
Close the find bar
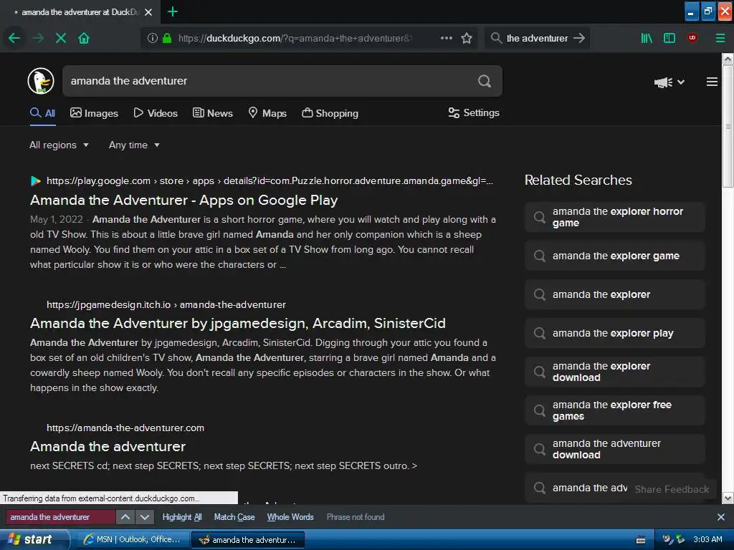click(721, 517)
